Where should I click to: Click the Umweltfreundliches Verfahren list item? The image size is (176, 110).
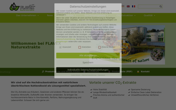pos(145,95)
